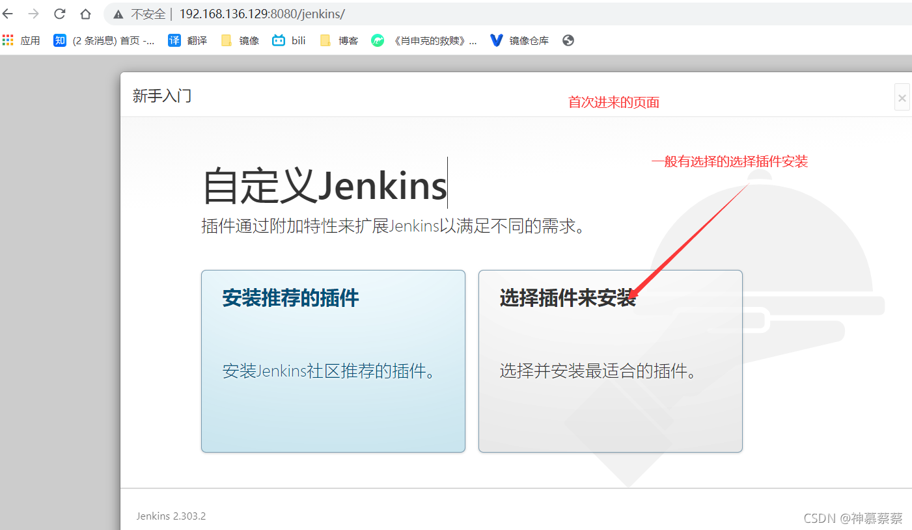Open the 《肖申克的救赎》 bookmark
The width and height of the screenshot is (912, 530).
click(424, 40)
